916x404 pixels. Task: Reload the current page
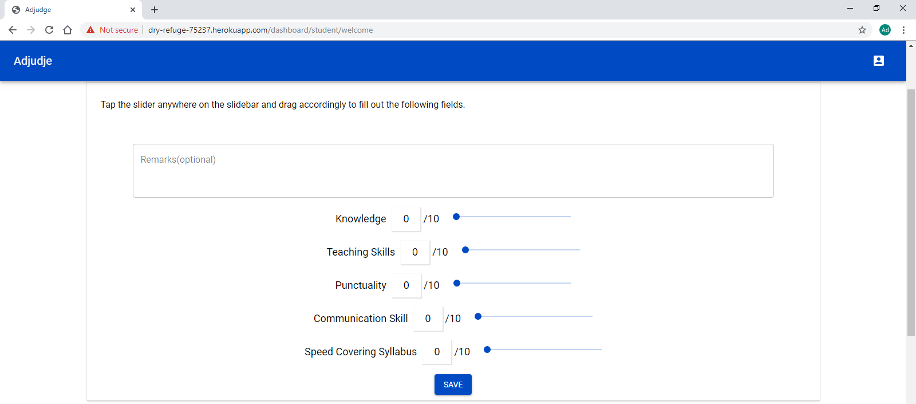[x=49, y=30]
